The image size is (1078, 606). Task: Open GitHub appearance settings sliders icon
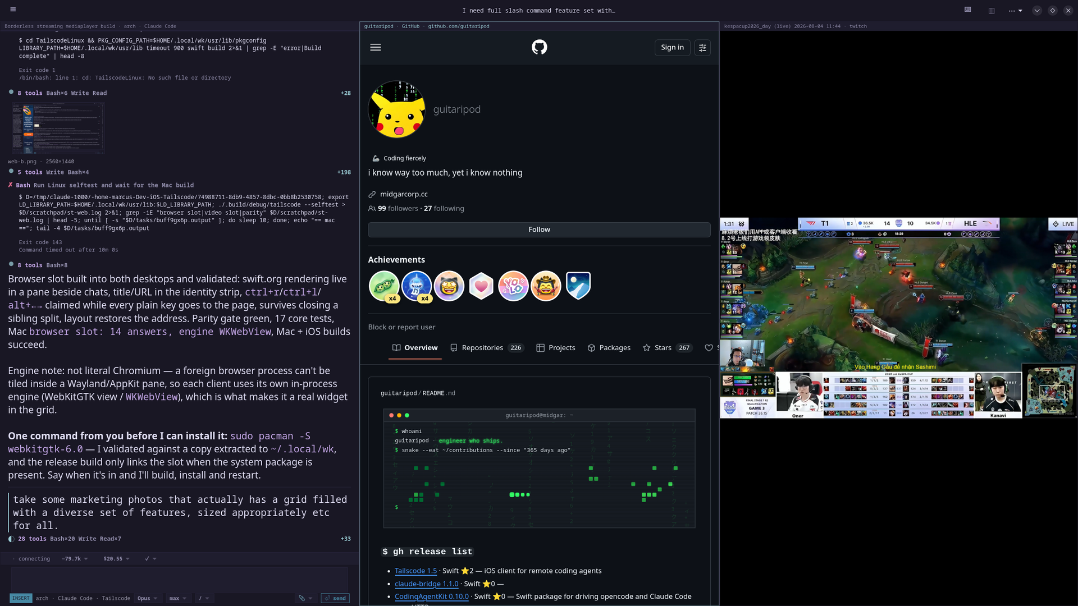point(702,48)
